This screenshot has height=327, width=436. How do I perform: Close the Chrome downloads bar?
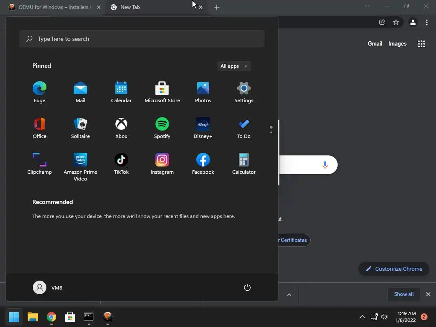428,294
